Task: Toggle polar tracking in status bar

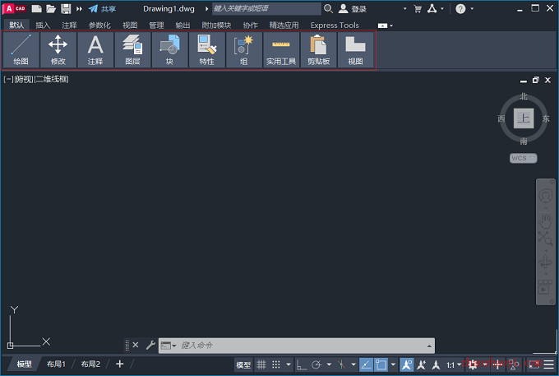Action: (x=316, y=364)
